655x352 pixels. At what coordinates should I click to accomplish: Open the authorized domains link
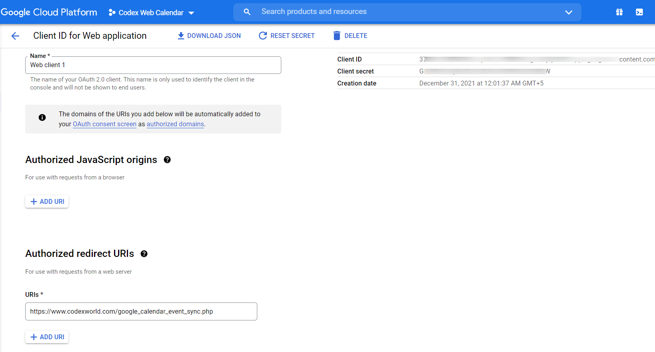pos(175,124)
